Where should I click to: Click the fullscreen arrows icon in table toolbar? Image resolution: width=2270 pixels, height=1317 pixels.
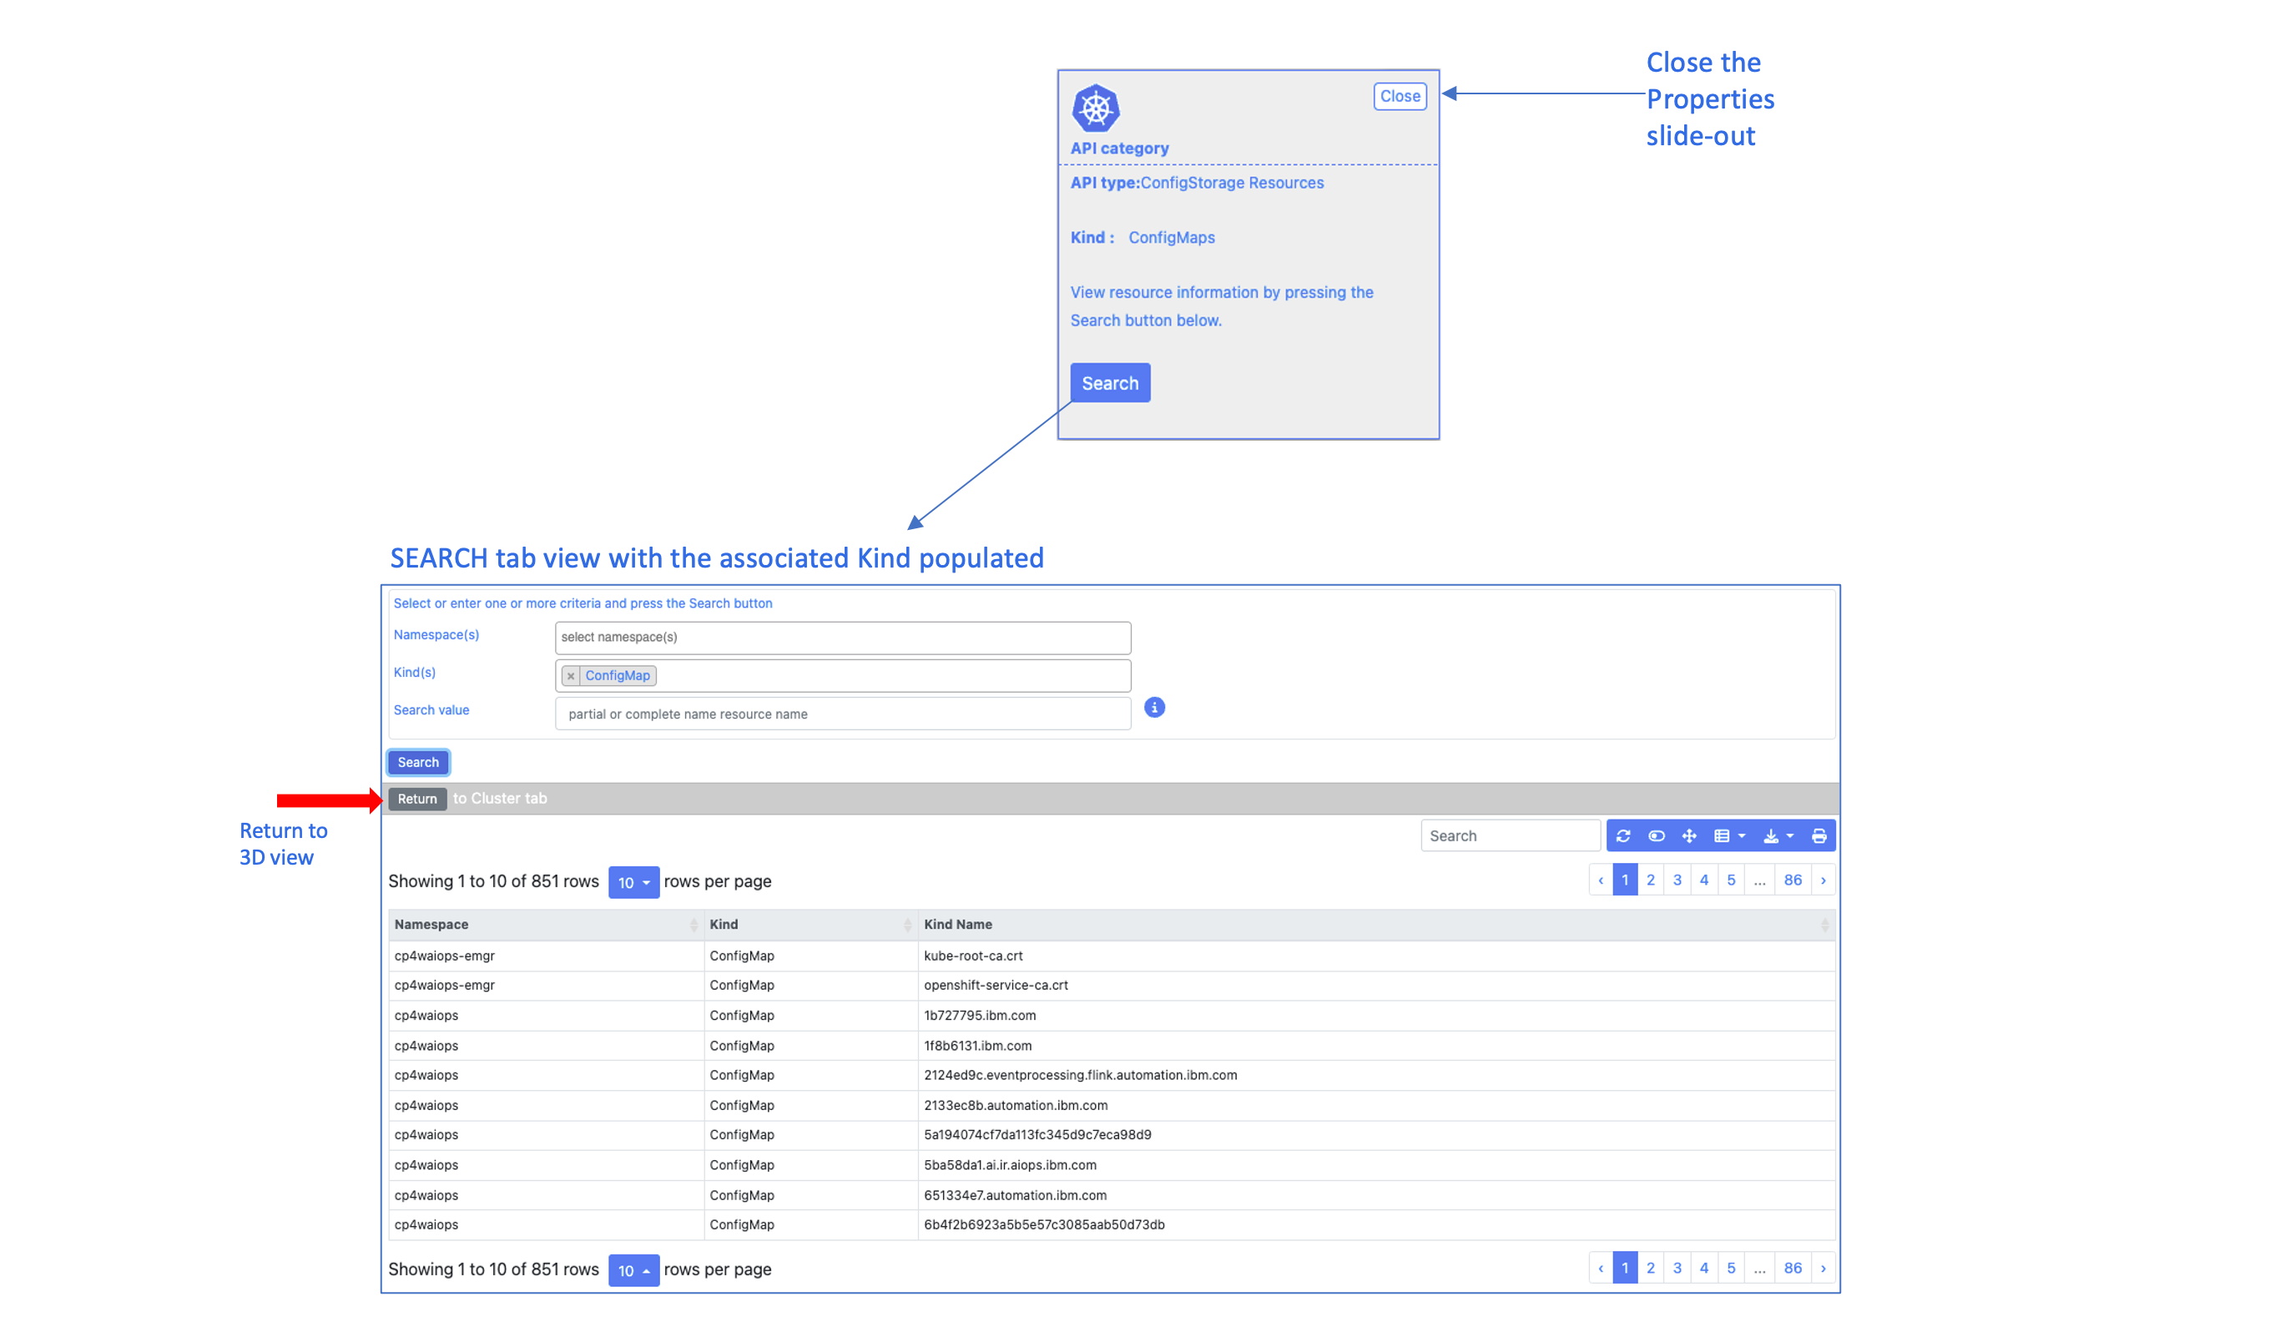click(x=1689, y=836)
